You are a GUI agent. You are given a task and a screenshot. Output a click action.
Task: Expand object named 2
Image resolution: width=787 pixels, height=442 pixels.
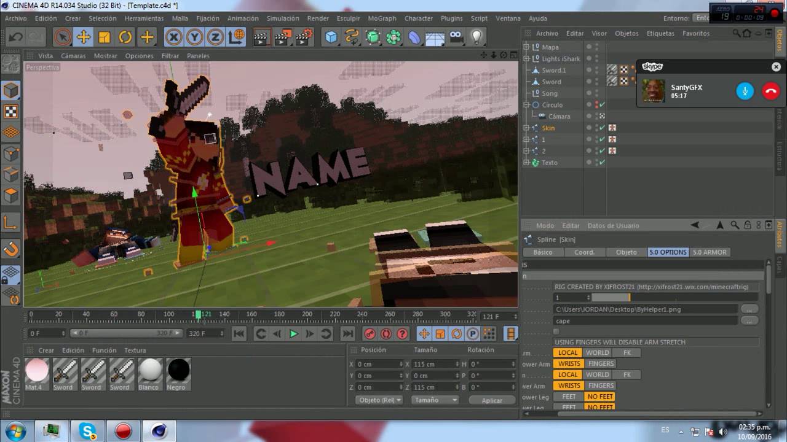(526, 151)
